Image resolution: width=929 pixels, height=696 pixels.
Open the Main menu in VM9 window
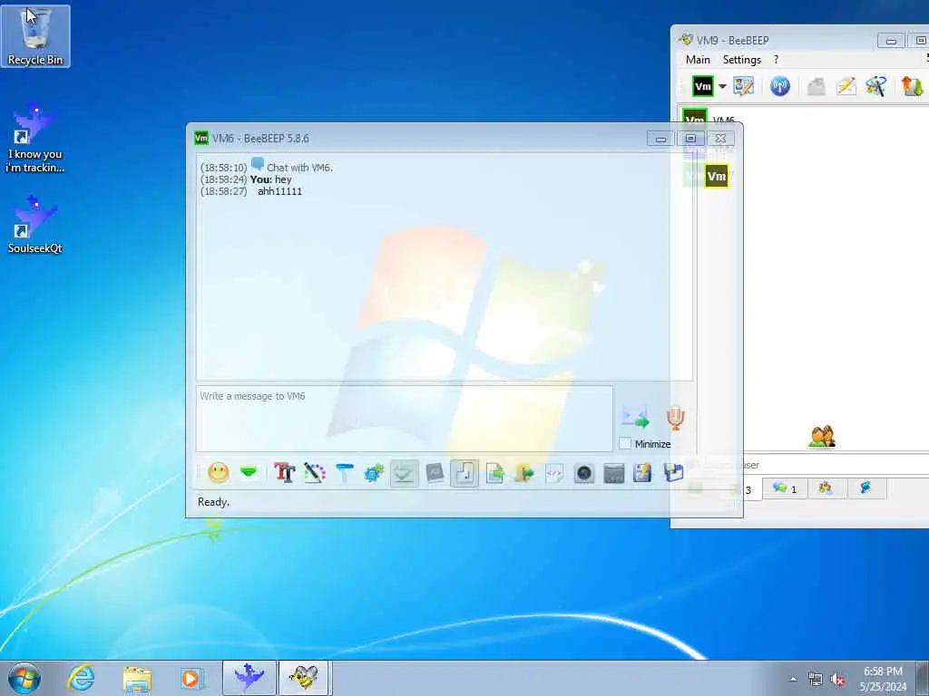(x=698, y=59)
